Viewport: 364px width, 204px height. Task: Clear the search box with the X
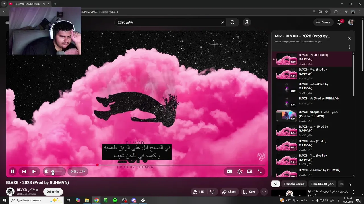tap(223, 22)
